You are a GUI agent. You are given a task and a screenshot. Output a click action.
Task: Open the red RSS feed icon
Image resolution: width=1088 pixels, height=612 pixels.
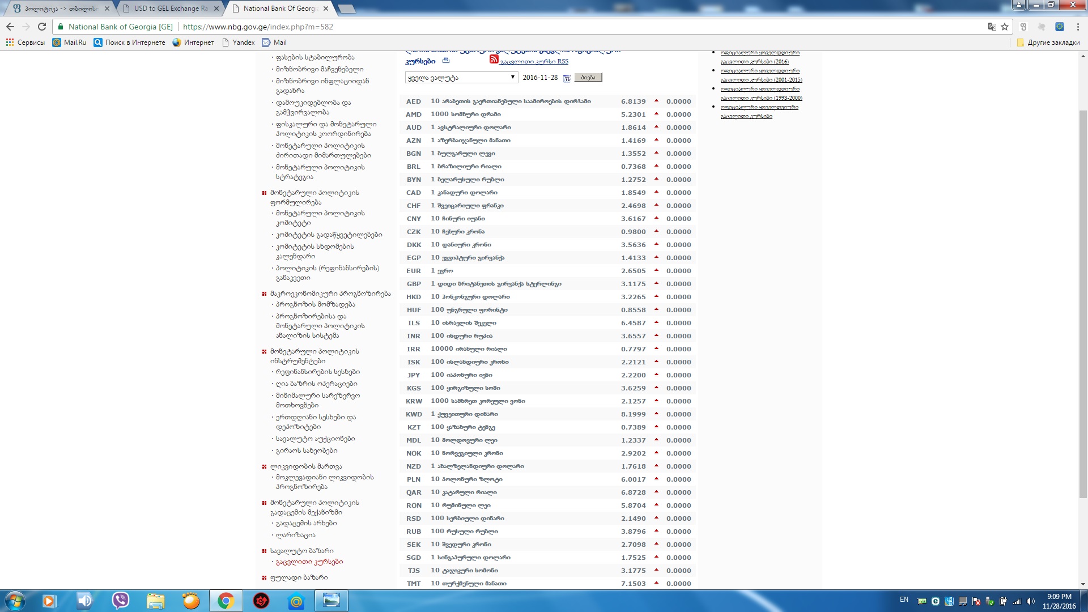(494, 59)
